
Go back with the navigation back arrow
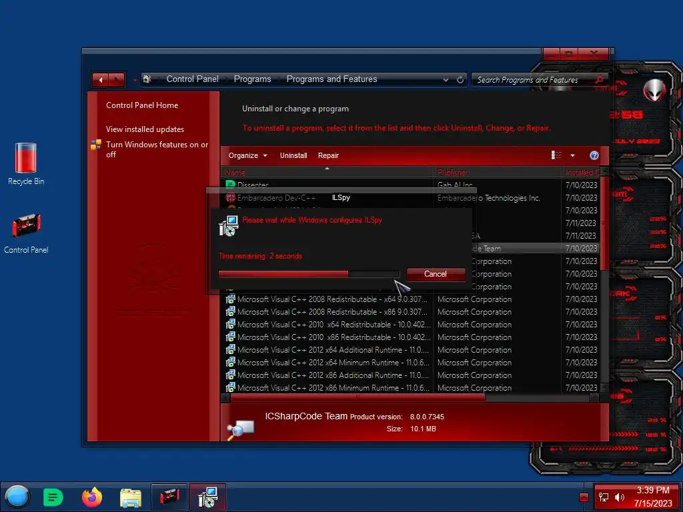click(101, 80)
